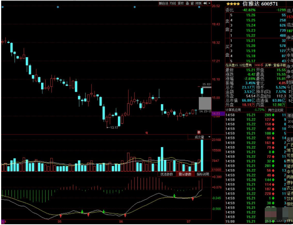Click the 15:00 final trade row
The image size is (293, 225).
tap(256, 221)
